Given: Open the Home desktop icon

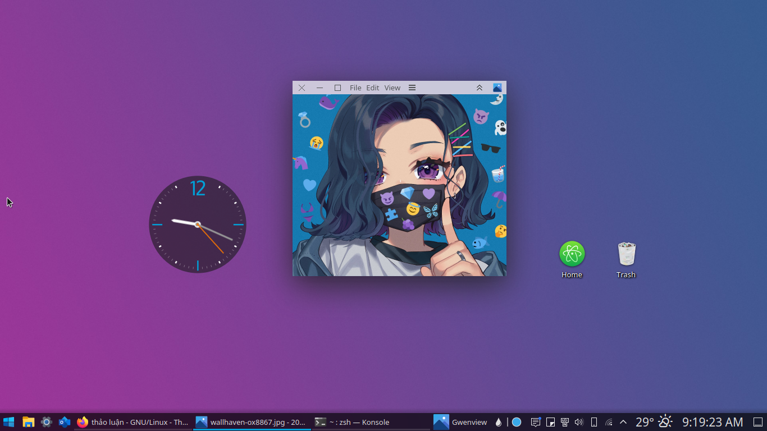Looking at the screenshot, I should [572, 260].
